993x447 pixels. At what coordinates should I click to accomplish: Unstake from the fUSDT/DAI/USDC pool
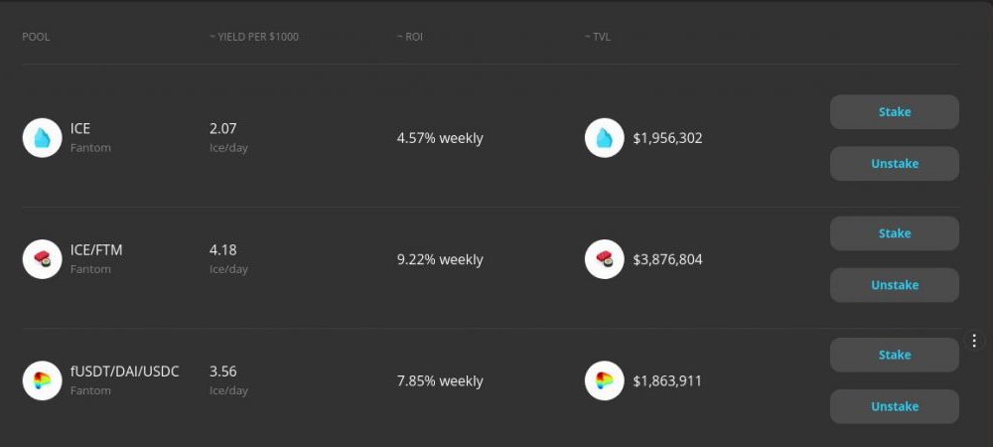click(x=895, y=407)
